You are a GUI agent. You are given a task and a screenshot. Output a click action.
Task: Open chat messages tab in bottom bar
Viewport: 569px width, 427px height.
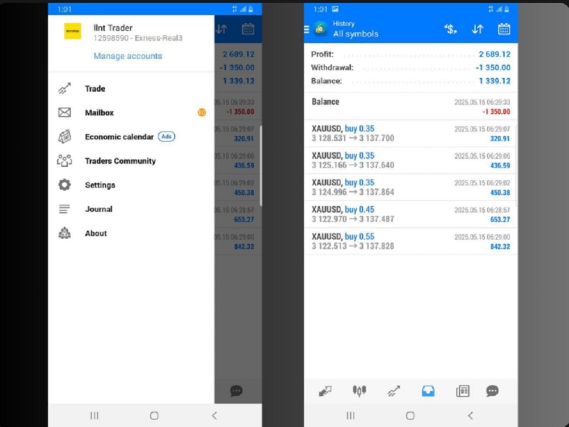(492, 391)
